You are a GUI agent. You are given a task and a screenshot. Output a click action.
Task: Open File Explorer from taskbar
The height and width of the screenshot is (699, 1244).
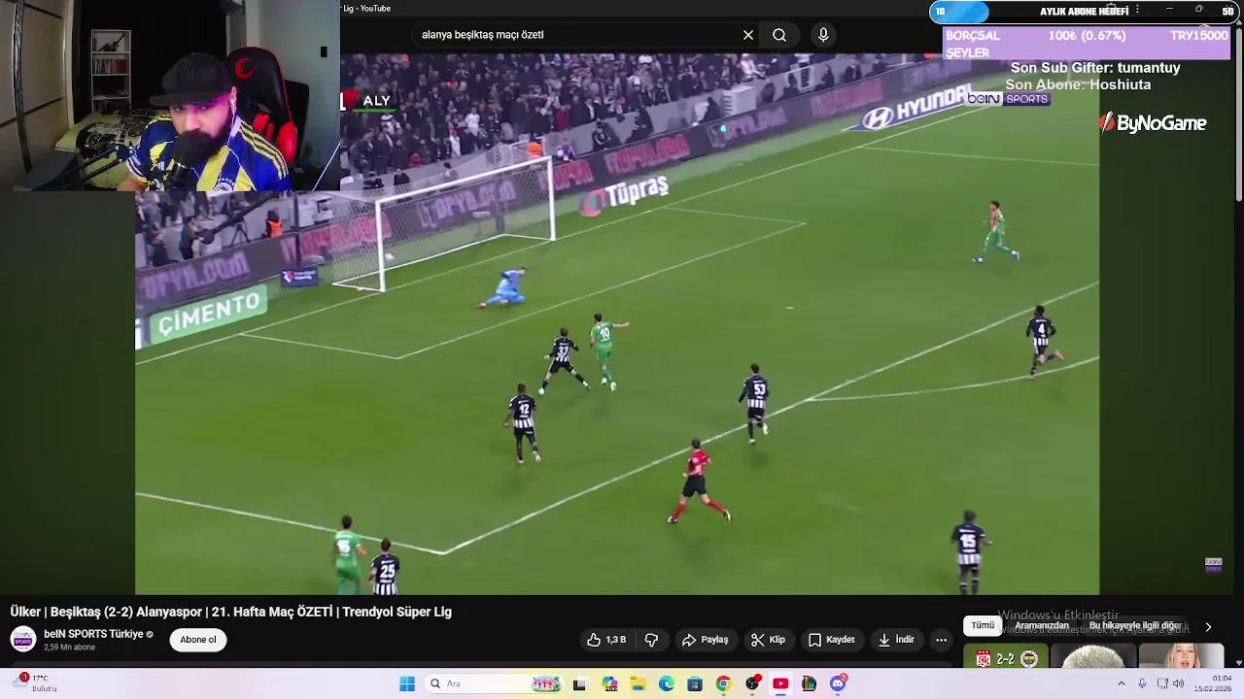coord(638,684)
